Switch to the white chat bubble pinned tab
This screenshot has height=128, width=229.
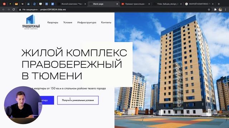40,4
